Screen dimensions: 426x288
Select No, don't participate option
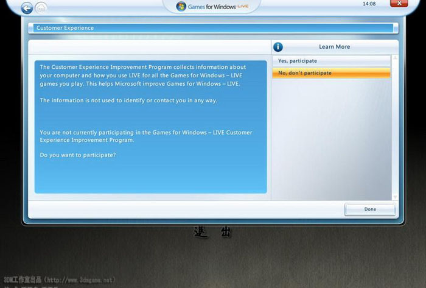click(331, 73)
